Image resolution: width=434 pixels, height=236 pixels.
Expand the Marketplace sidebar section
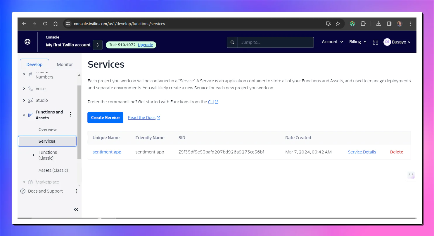coord(24,182)
